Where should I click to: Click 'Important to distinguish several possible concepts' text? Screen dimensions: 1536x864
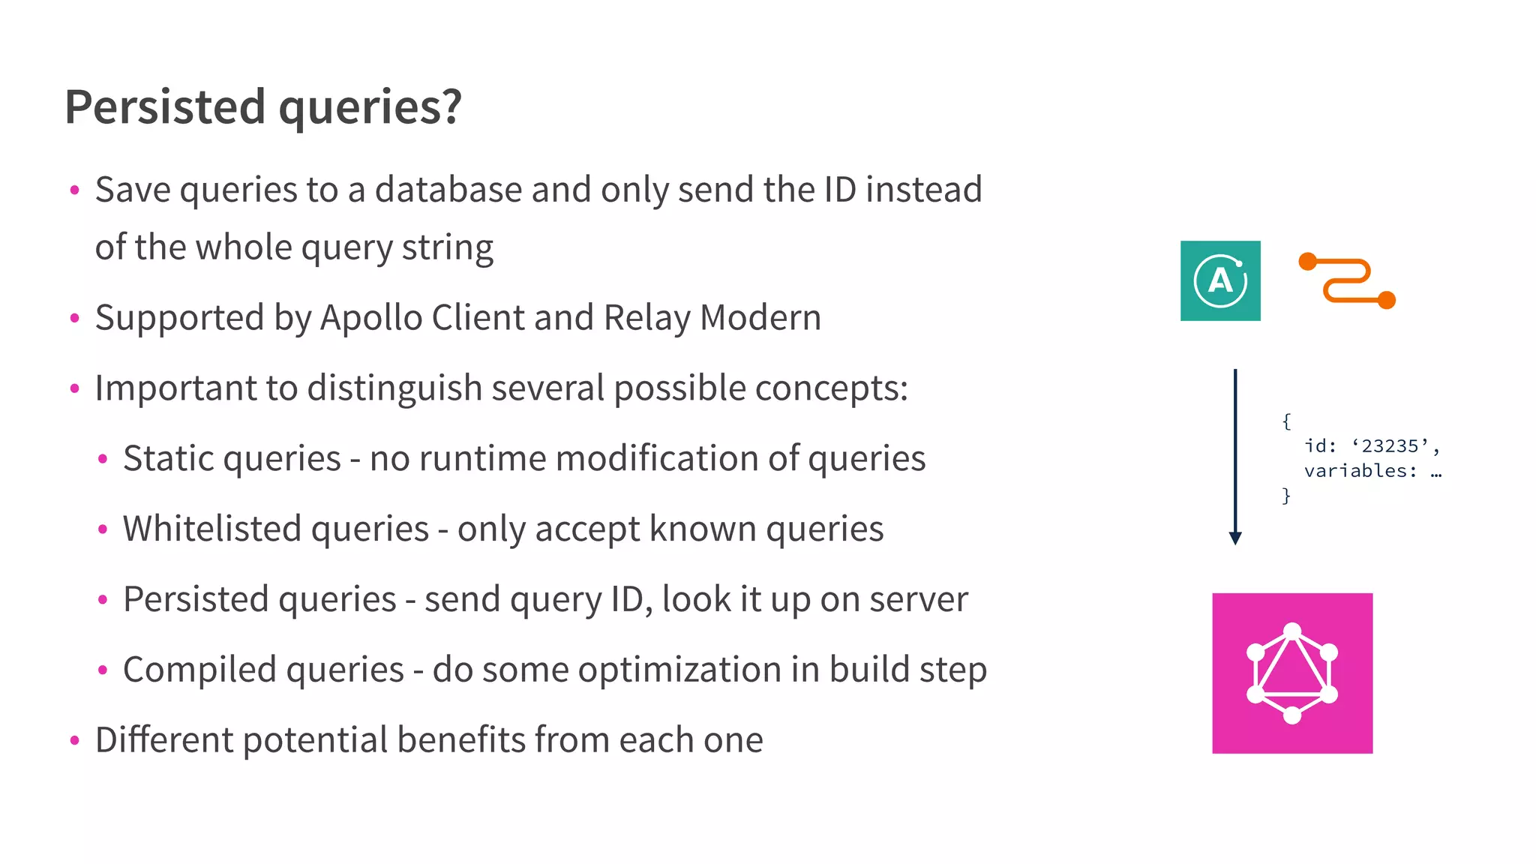(x=501, y=388)
